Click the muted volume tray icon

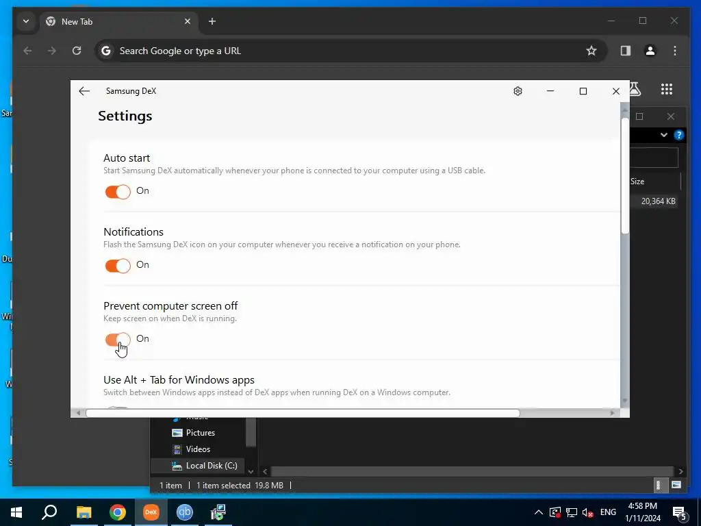tap(588, 512)
